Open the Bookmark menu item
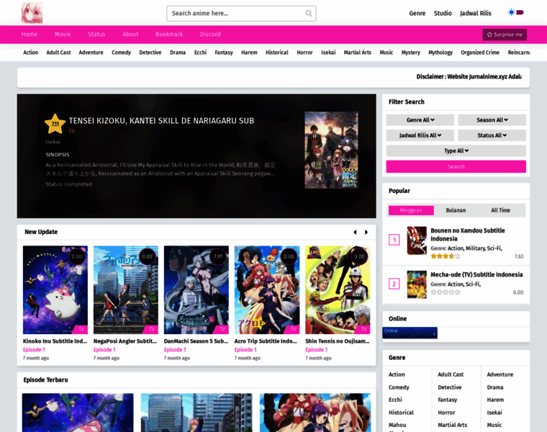Viewport: 547px width, 432px height. (x=169, y=34)
